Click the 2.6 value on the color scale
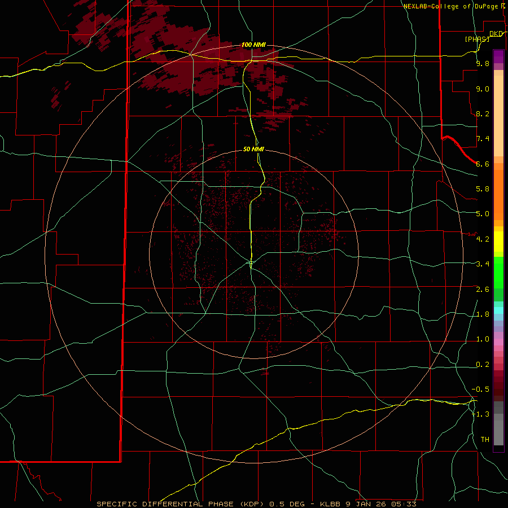This screenshot has width=508, height=508. pyautogui.click(x=483, y=290)
